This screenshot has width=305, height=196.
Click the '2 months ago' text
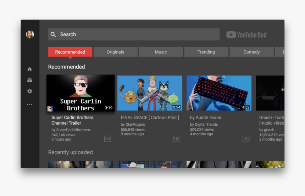click(x=271, y=139)
